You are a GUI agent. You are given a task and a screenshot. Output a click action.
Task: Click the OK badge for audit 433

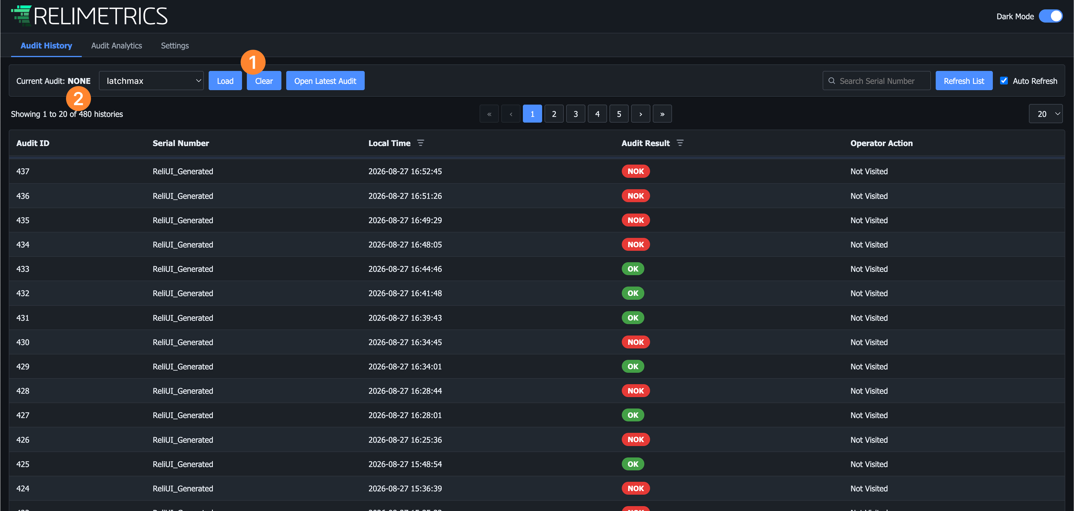[633, 269]
